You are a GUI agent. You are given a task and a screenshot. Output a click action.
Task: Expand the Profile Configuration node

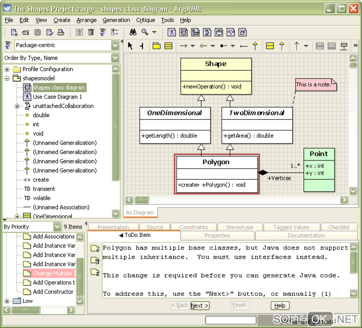[7, 69]
